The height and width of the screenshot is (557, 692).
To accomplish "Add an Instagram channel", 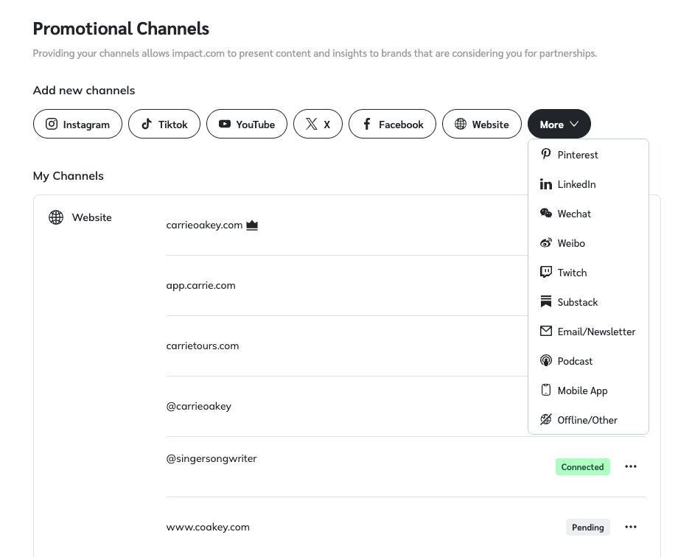I will 77,125.
